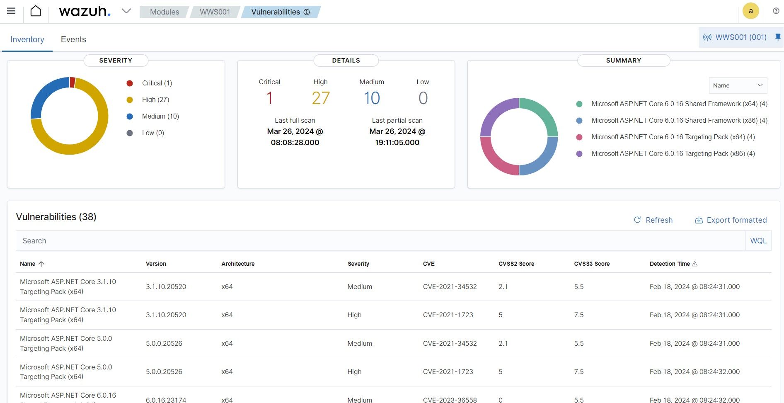Open the hamburger navigation menu

[x=11, y=11]
